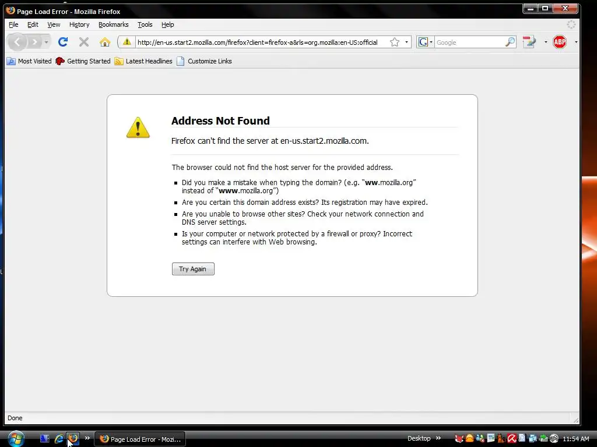The width and height of the screenshot is (597, 447).
Task: Click the window resize grip in status bar
Action: (x=575, y=420)
